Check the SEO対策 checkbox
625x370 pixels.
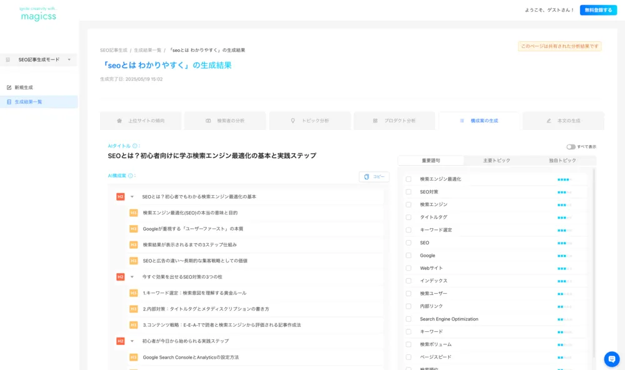click(409, 192)
